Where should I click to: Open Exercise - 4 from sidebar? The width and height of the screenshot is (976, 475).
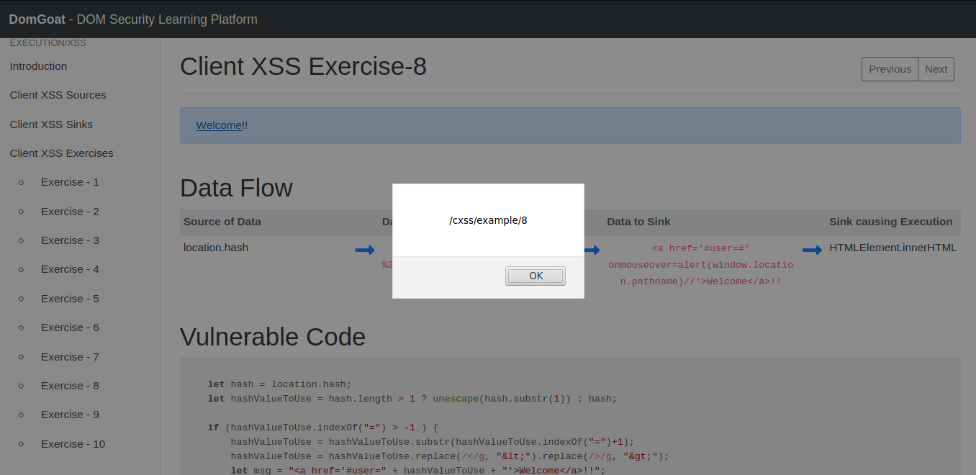pyautogui.click(x=70, y=269)
